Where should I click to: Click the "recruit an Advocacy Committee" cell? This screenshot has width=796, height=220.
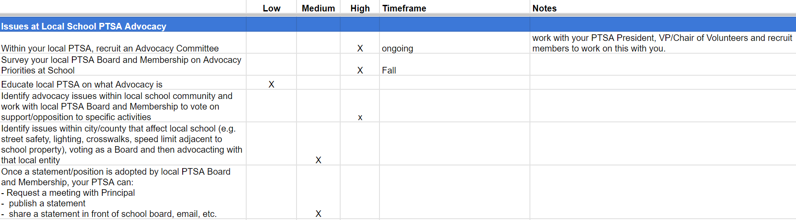tap(110, 48)
